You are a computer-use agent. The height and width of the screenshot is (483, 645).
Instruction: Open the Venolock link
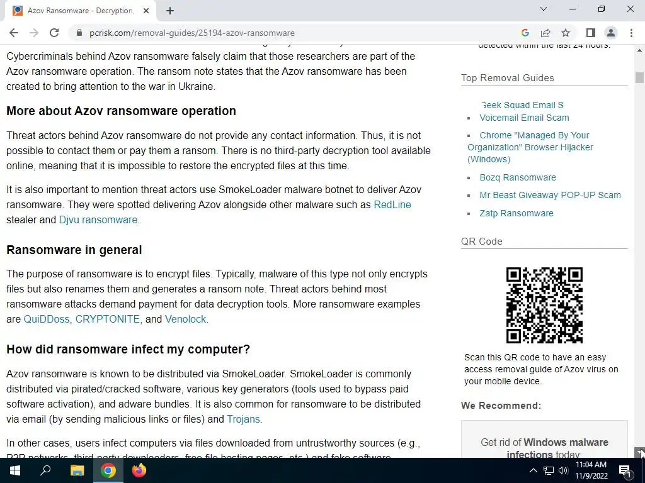pyautogui.click(x=186, y=319)
